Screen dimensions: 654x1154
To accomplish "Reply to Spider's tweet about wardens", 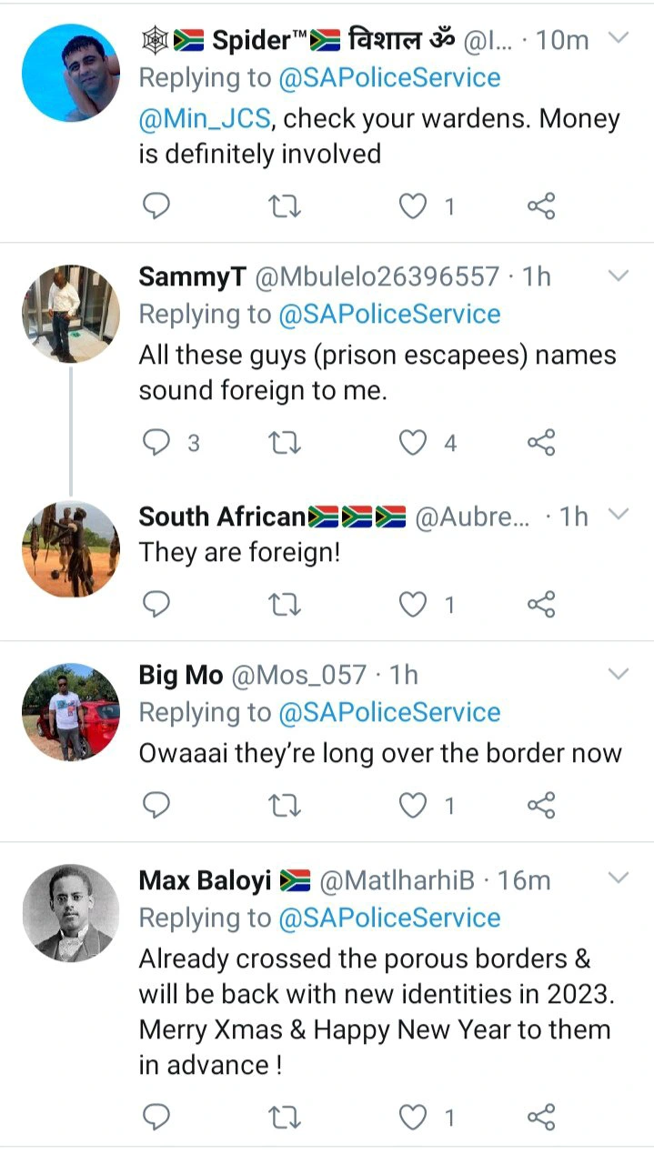I will [x=156, y=206].
